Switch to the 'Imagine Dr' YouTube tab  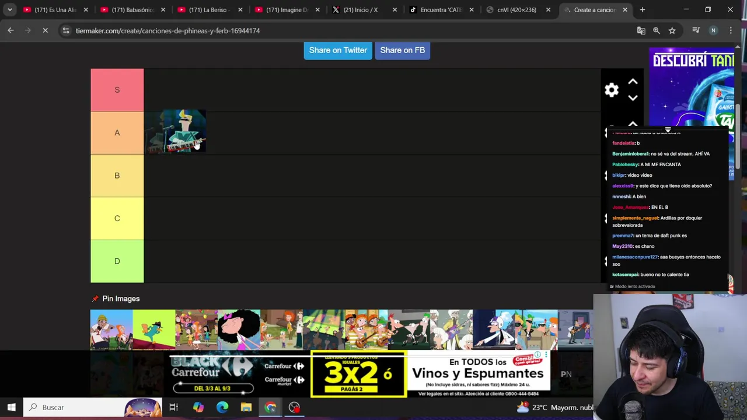(x=286, y=10)
